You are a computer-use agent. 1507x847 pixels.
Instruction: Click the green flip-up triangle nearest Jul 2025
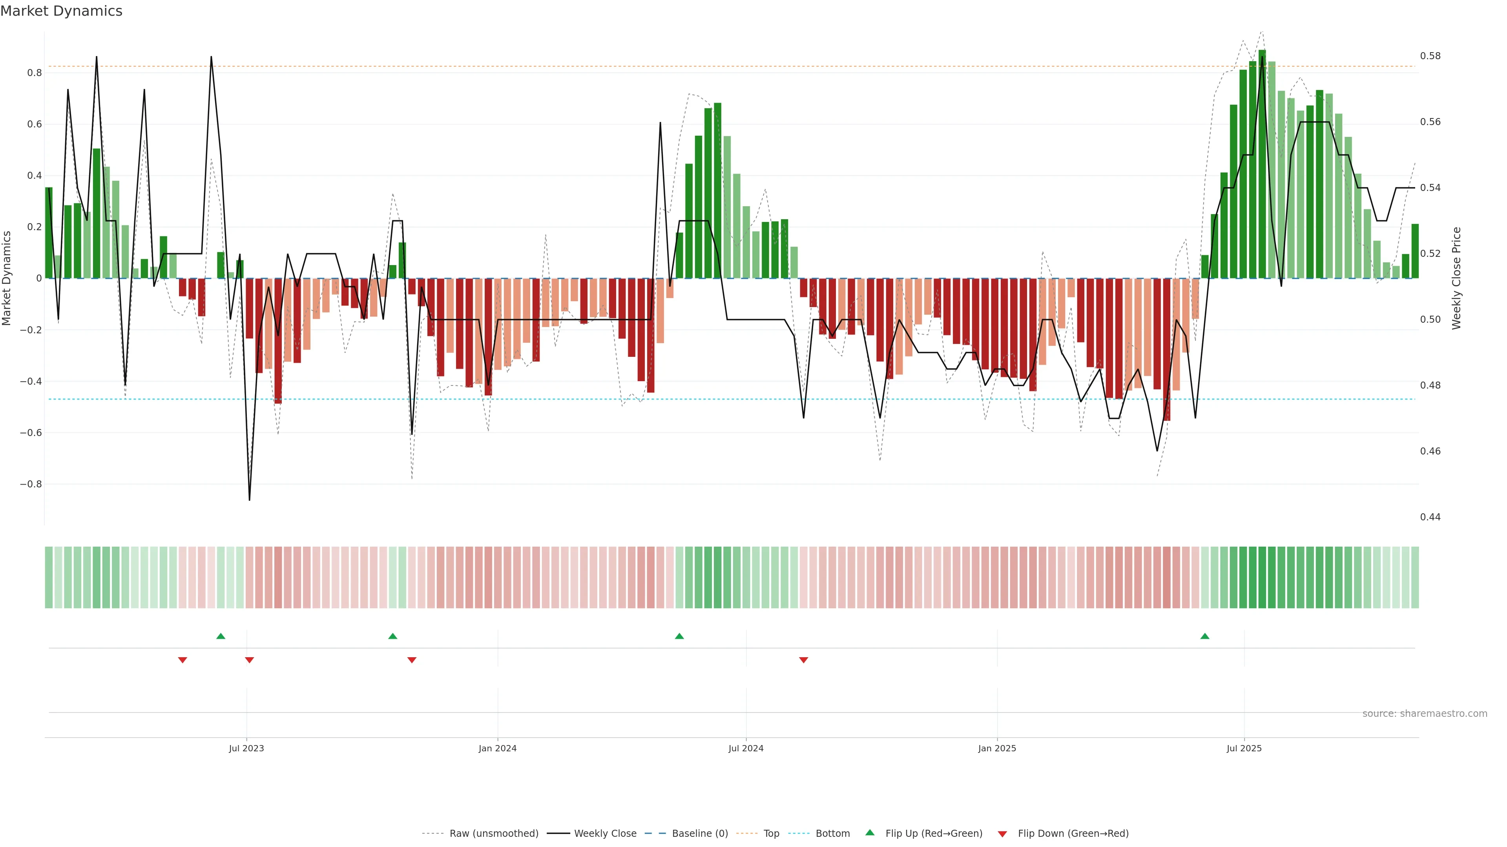click(x=1204, y=636)
